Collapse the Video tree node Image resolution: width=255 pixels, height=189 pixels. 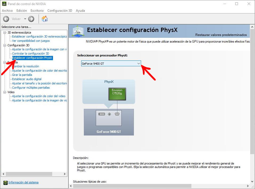click(5, 92)
